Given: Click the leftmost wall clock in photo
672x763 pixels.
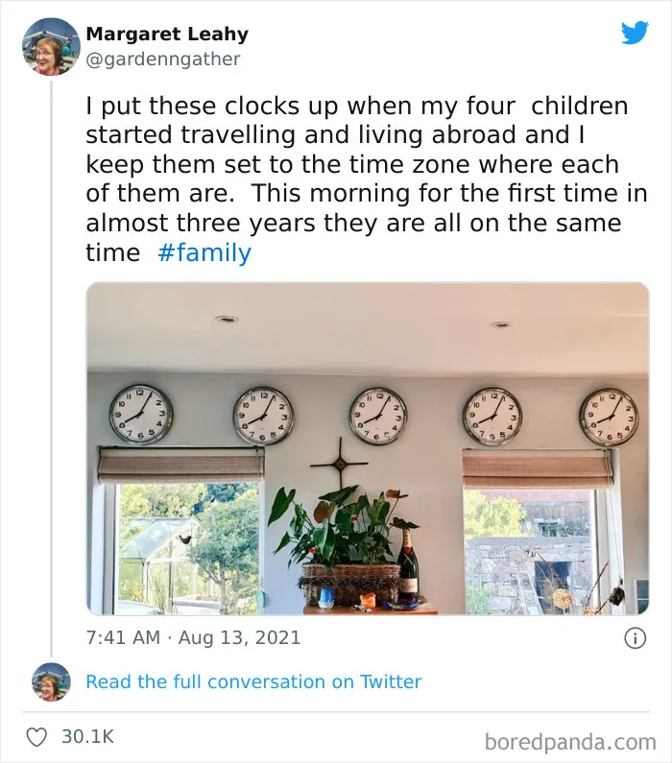Looking at the screenshot, I should pyautogui.click(x=140, y=414).
